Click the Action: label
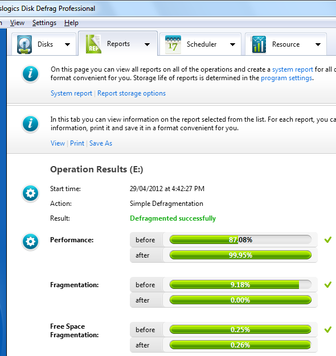336x356 pixels. tap(61, 204)
